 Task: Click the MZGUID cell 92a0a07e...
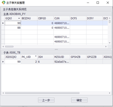tap(62, 62)
